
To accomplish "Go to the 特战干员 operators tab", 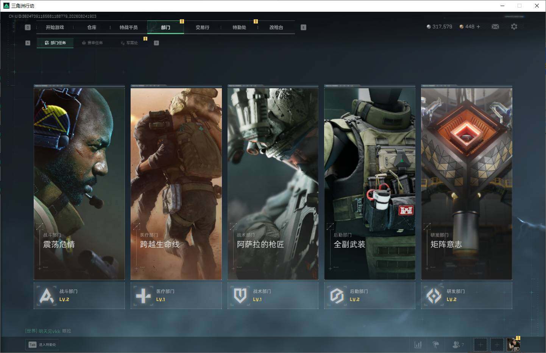I will pos(129,27).
